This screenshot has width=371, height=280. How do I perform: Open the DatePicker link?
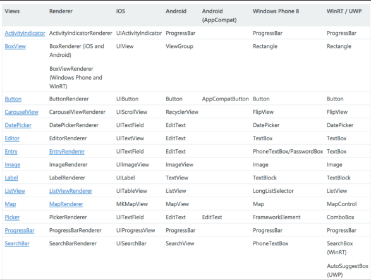[18, 125]
